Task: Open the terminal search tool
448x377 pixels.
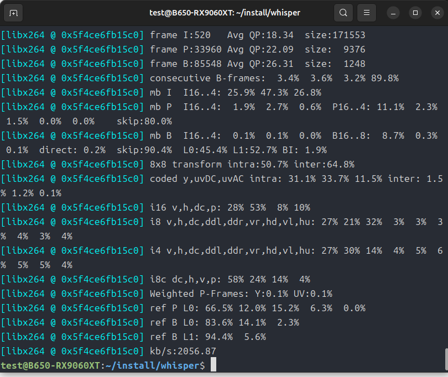Action: (x=343, y=12)
